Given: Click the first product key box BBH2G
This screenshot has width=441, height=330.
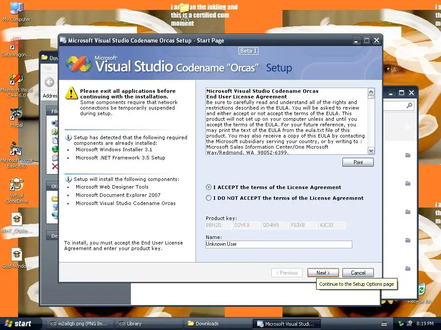Looking at the screenshot, I should point(218,225).
